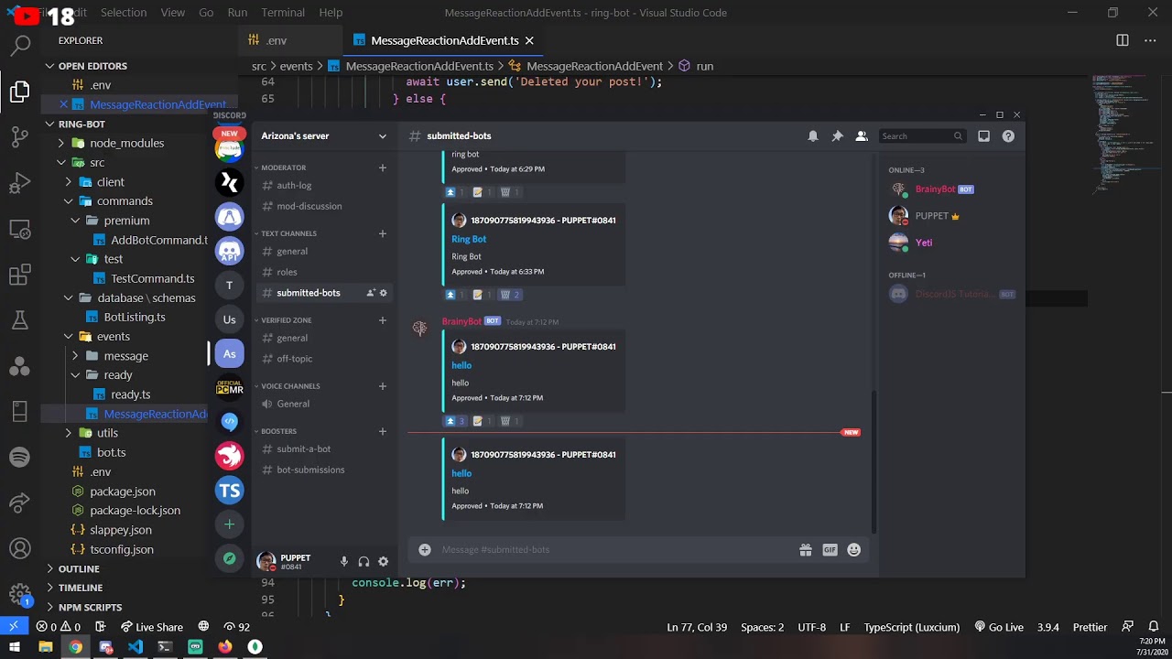The height and width of the screenshot is (659, 1172).
Task: Click the Ring Bot embed title link
Action: click(x=469, y=239)
